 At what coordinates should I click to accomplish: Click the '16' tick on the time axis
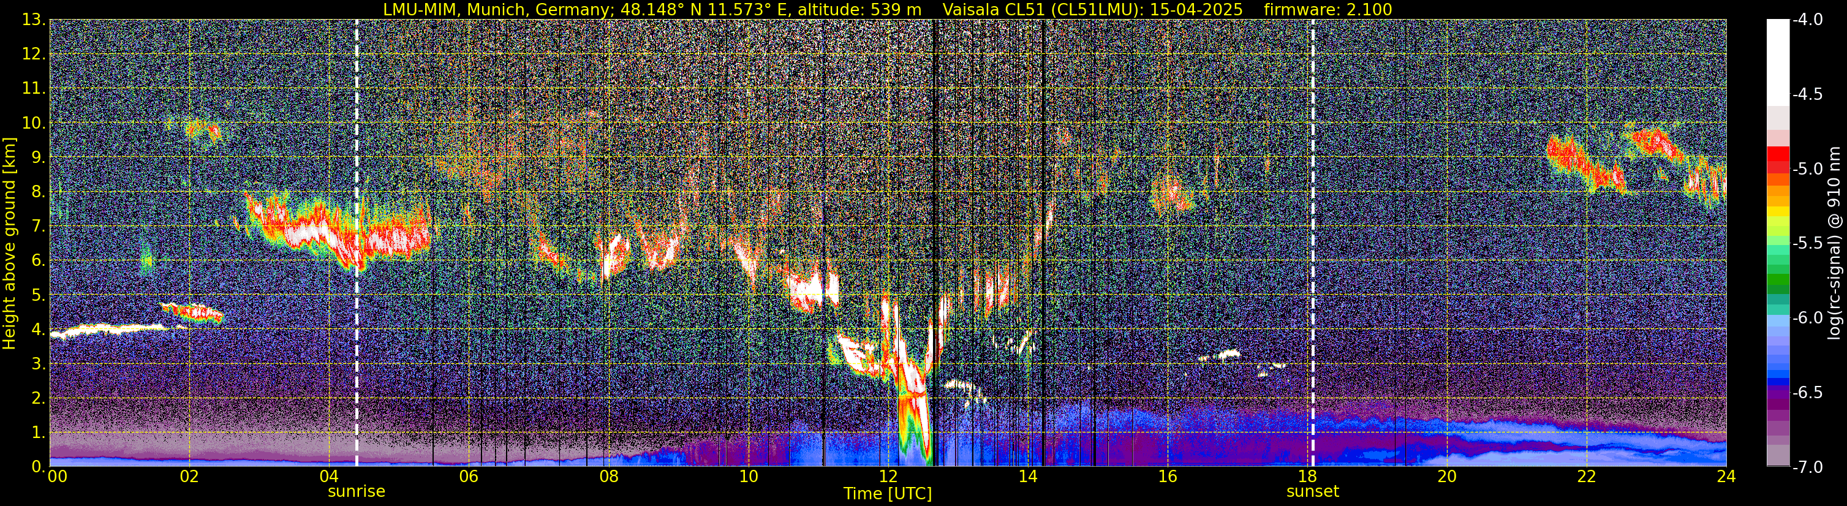pos(1167,477)
